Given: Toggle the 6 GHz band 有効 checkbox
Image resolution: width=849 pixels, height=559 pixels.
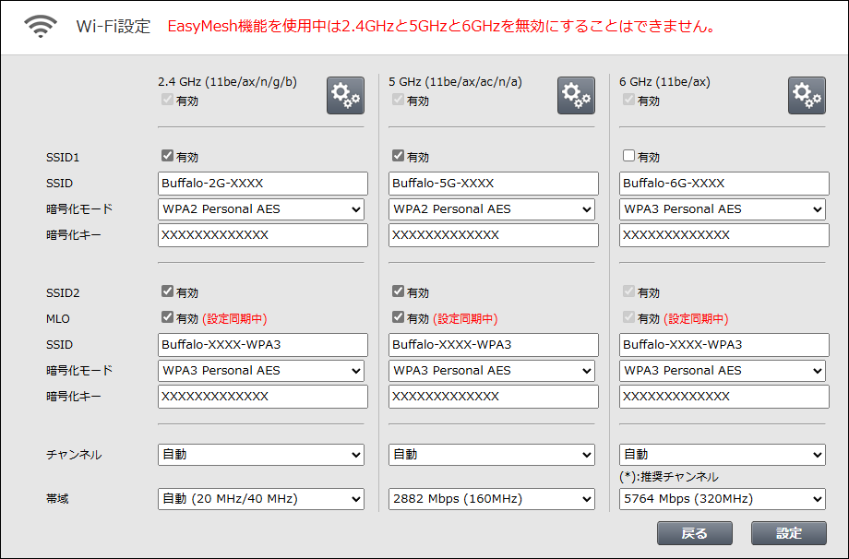Looking at the screenshot, I should click(x=628, y=100).
